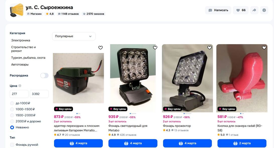Click the price info hint icon
The height and width of the screenshot is (148, 274).
(x=20, y=86)
